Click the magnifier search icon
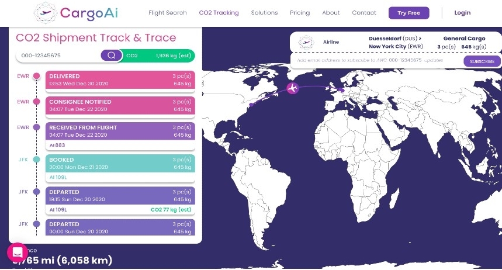 point(112,56)
